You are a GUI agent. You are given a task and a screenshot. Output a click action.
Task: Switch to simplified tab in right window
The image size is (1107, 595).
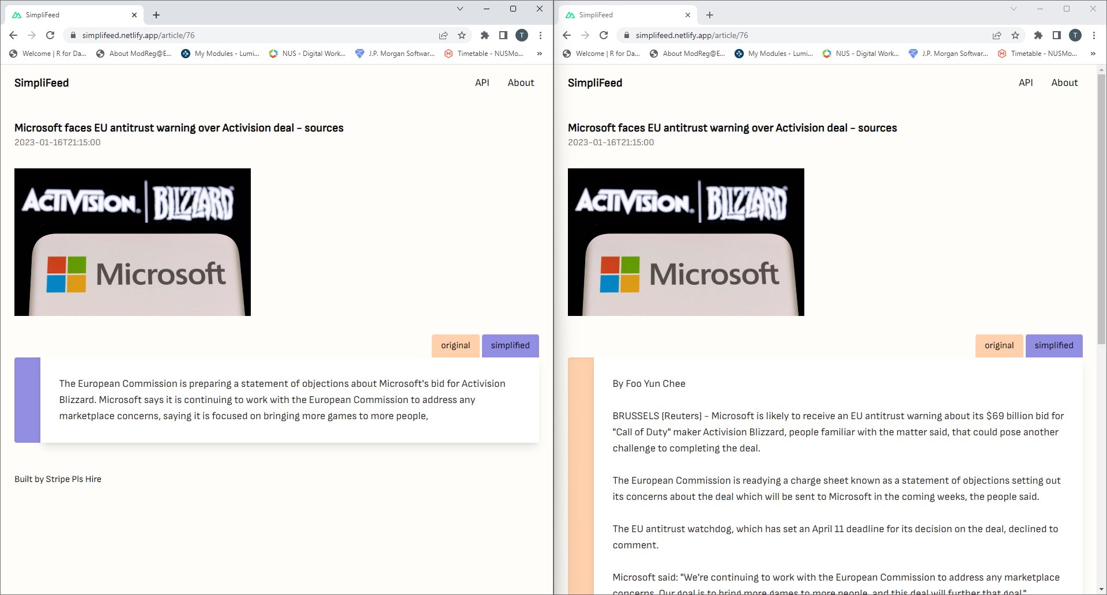point(1054,345)
